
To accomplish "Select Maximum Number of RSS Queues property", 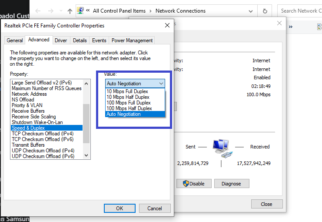I will pos(46,88).
